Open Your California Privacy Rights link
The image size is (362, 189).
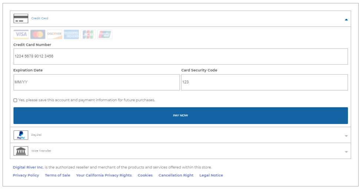(104, 175)
